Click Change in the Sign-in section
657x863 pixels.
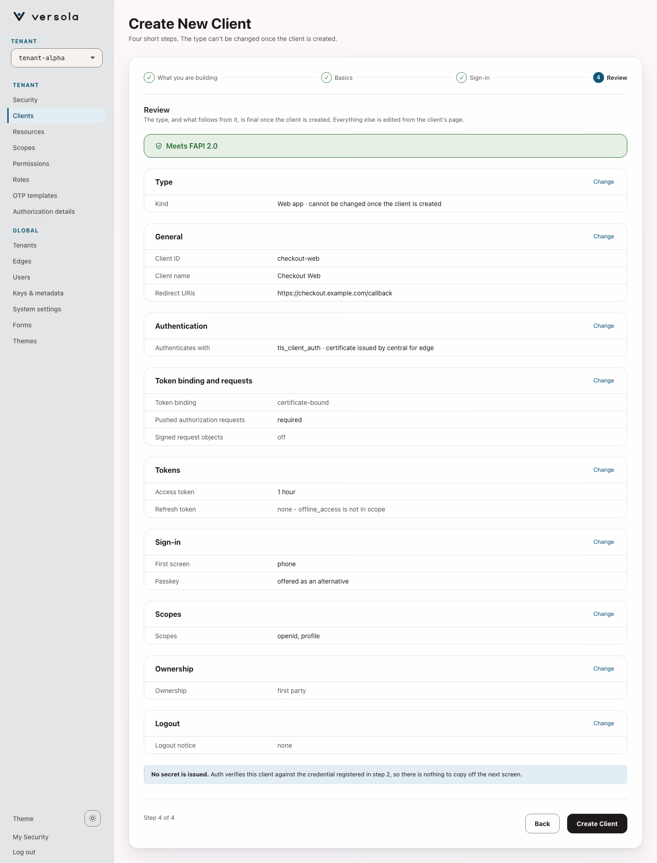[603, 542]
